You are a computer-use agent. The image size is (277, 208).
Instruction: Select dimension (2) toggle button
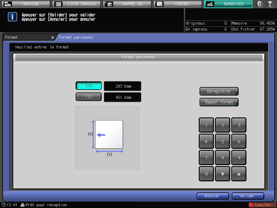click(89, 96)
